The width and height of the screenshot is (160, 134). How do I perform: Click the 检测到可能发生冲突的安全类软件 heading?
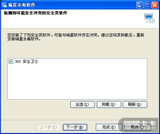tap(36, 13)
